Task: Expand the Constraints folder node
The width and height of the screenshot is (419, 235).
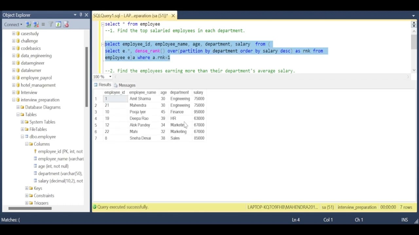Action: tap(27, 196)
